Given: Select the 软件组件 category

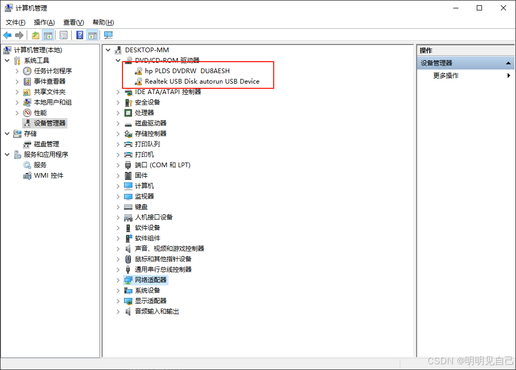Looking at the screenshot, I should tap(148, 238).
